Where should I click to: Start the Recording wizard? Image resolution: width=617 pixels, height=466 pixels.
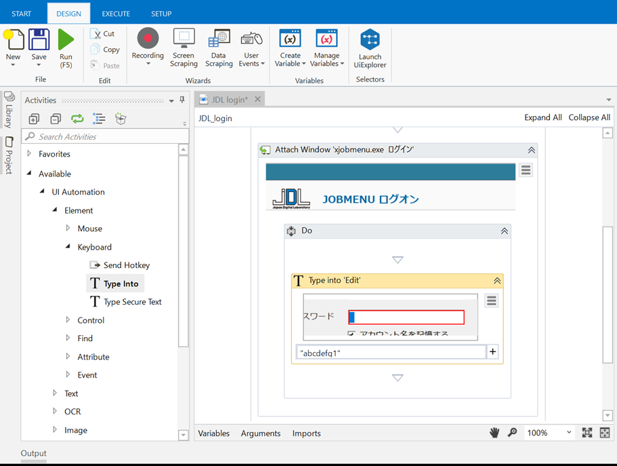[148, 39]
